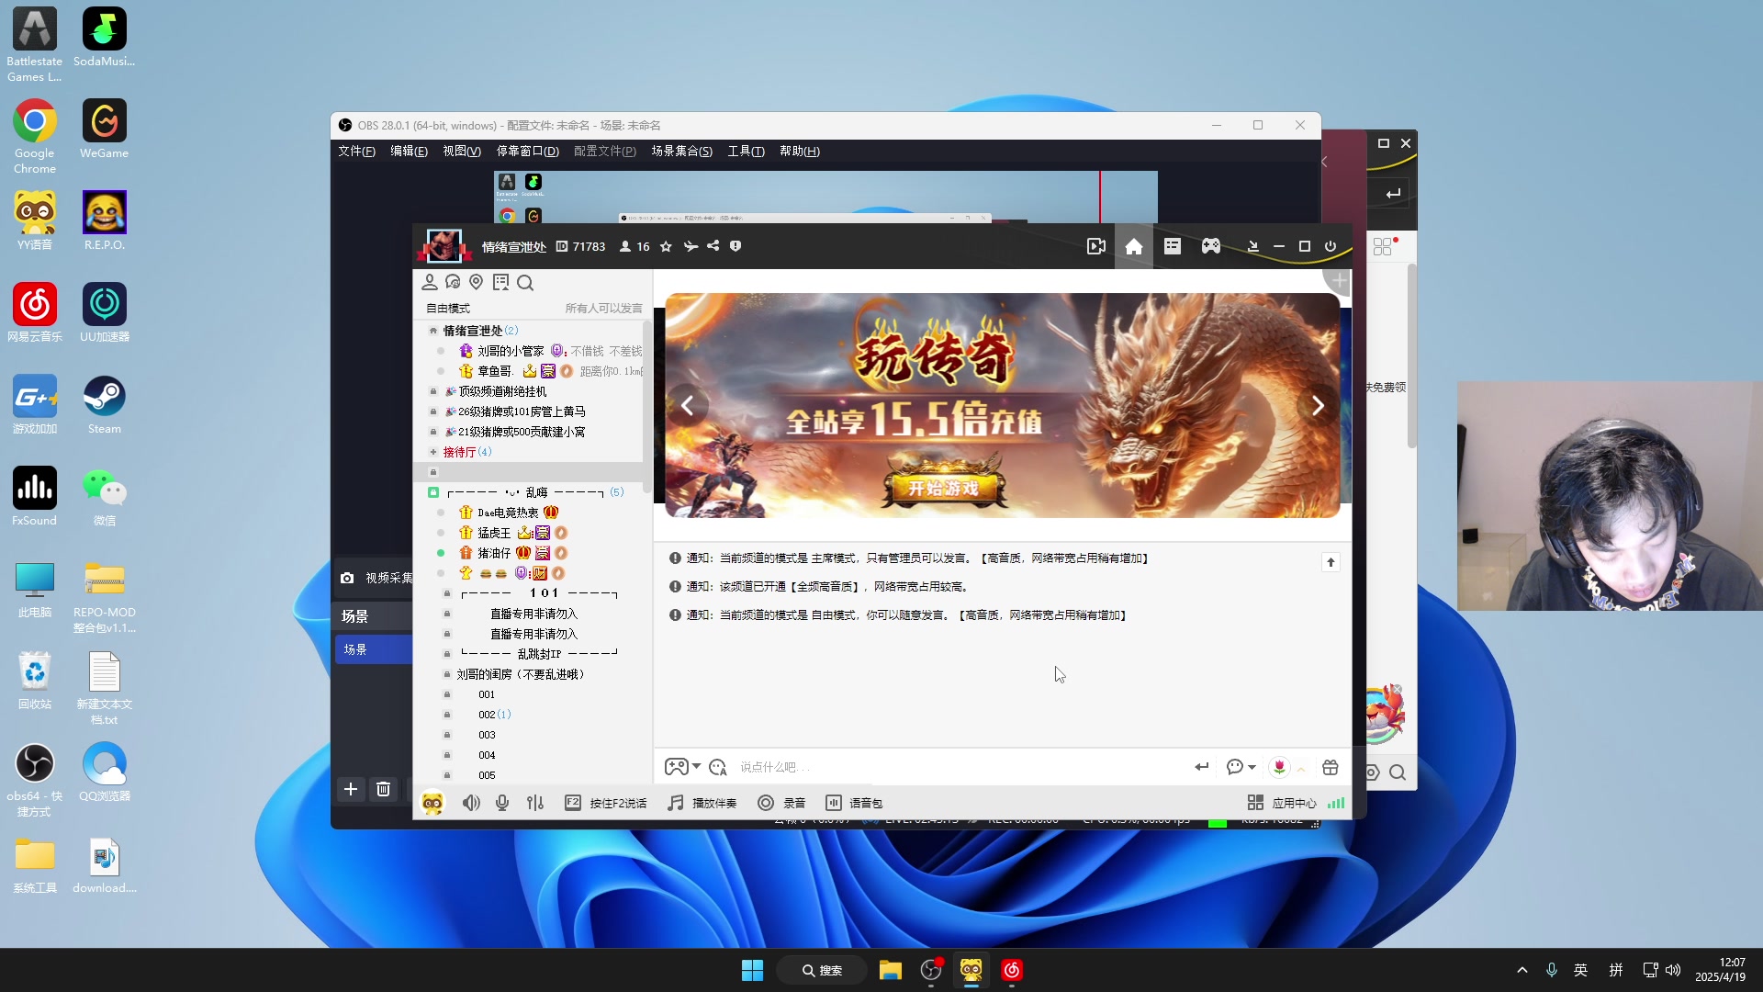Open OBS 文件(F) menu
The image size is (1763, 992).
pos(356,152)
